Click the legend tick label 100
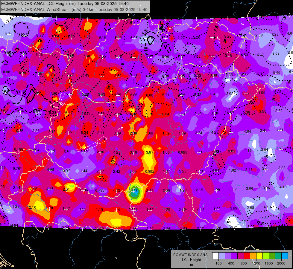Viewport: 293px width, 269px height. coord(218,263)
